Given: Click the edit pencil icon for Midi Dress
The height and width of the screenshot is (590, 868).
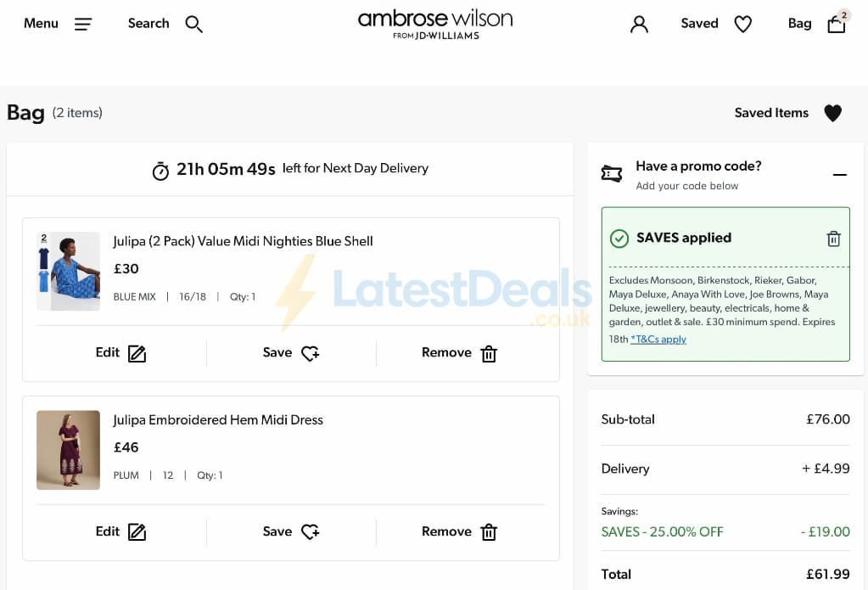Looking at the screenshot, I should [137, 531].
